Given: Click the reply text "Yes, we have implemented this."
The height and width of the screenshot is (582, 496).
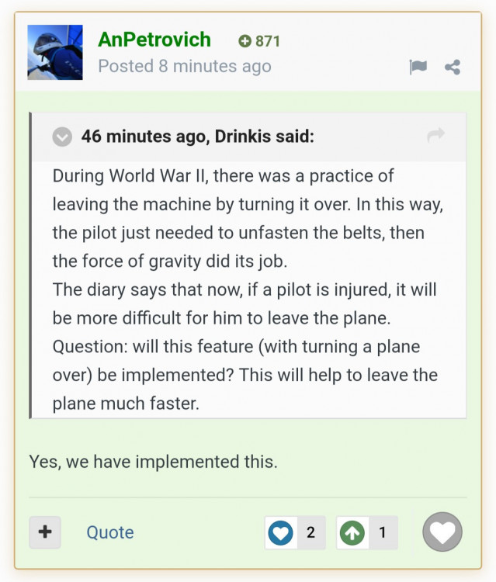Looking at the screenshot, I should point(153,462).
